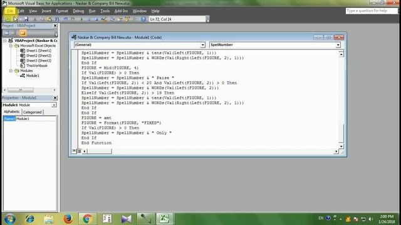Click View Code in Project pane toolbar
Viewport: 401px width, 225px height.
pyautogui.click(x=7, y=33)
